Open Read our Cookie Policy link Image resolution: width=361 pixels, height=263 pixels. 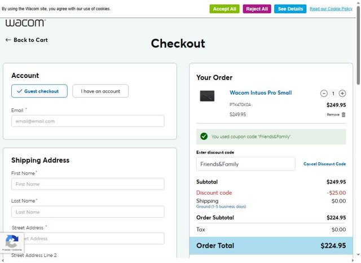[x=331, y=9]
